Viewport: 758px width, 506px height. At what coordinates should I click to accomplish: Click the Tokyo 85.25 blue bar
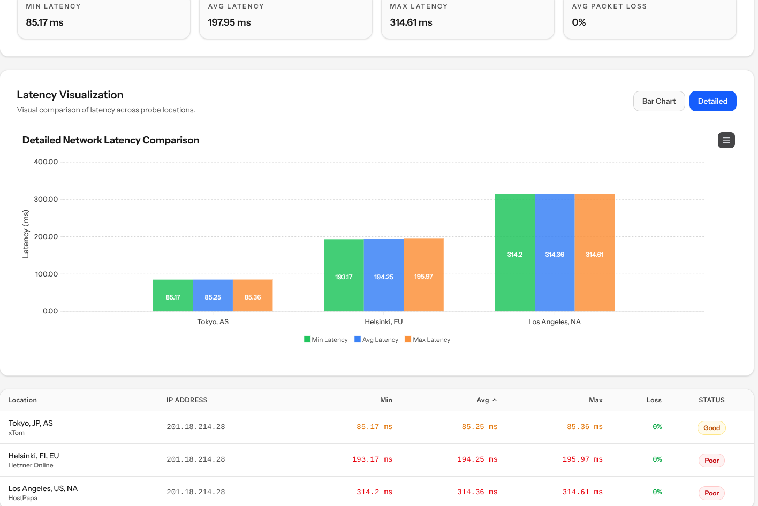[213, 295]
